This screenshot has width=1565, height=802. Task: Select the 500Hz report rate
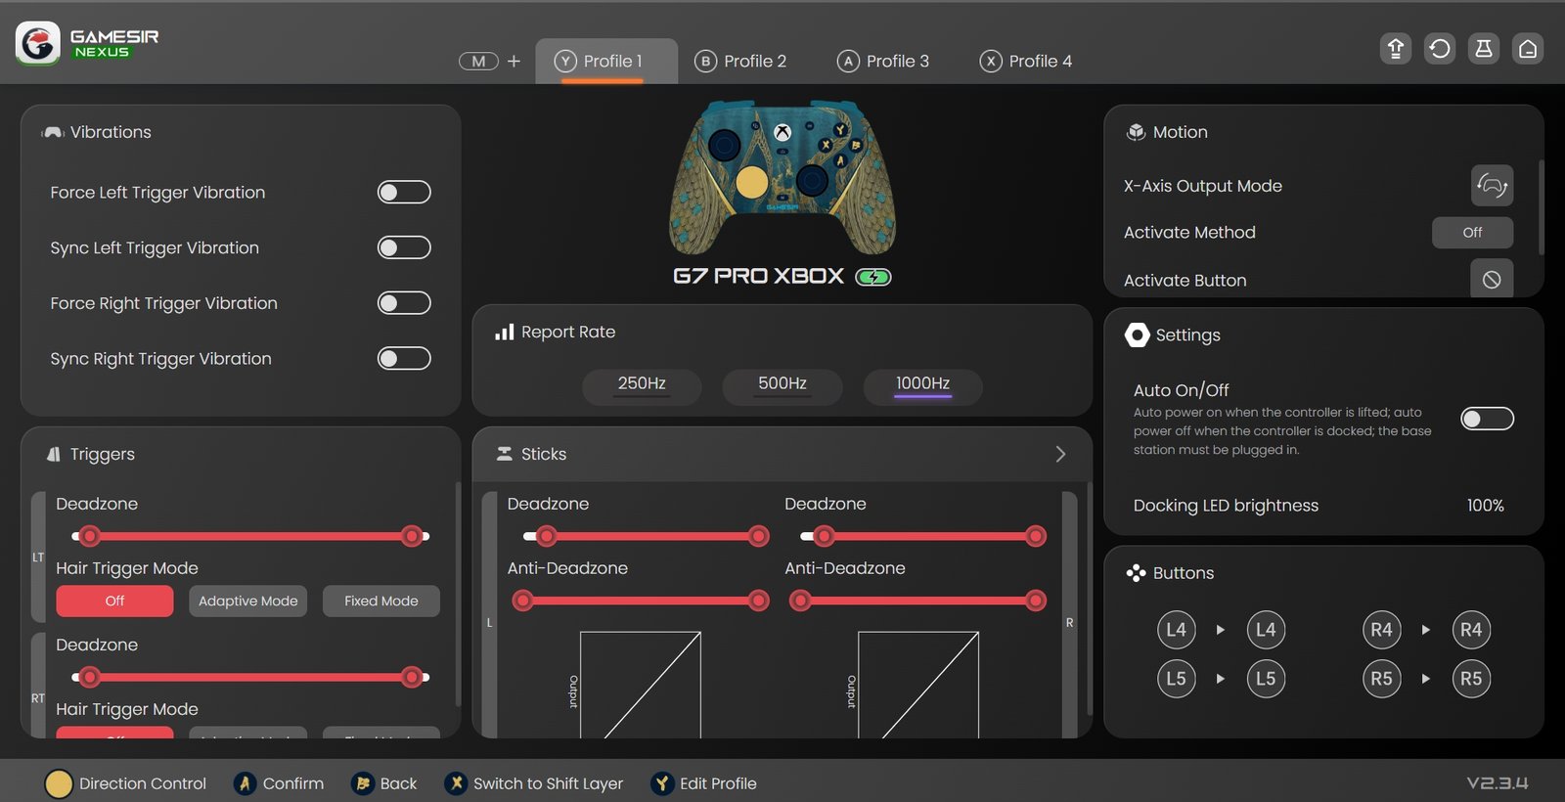(x=782, y=384)
